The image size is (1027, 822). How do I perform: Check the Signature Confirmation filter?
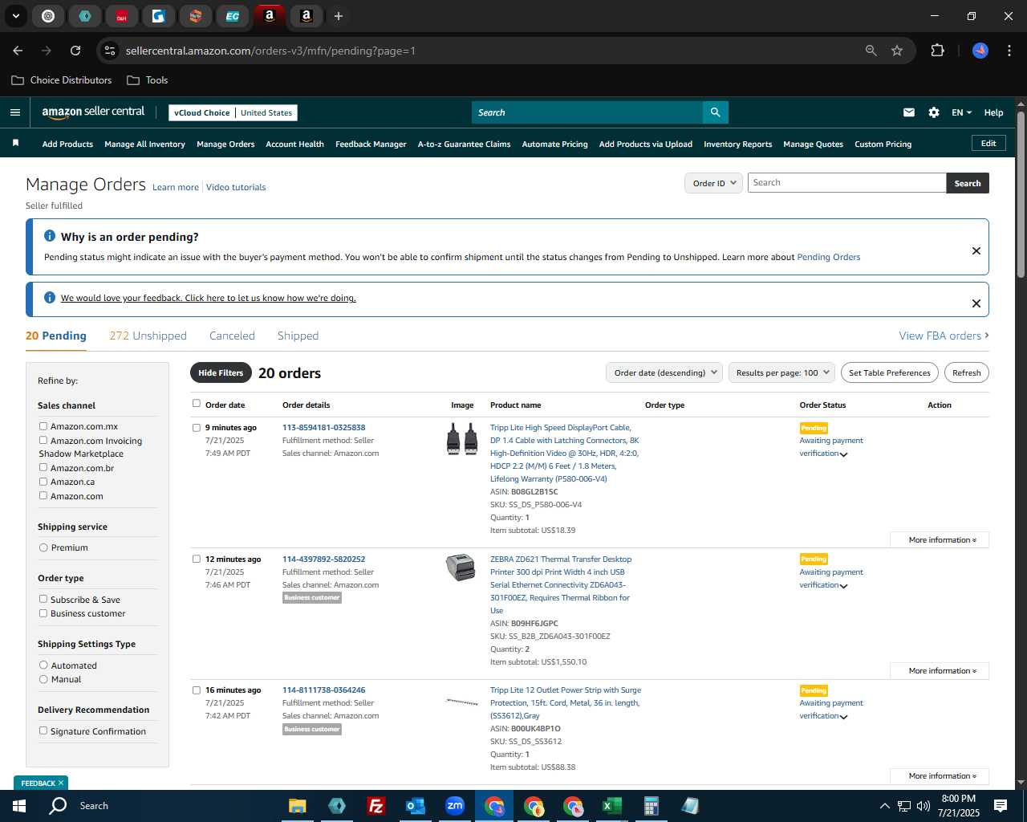pyautogui.click(x=43, y=730)
